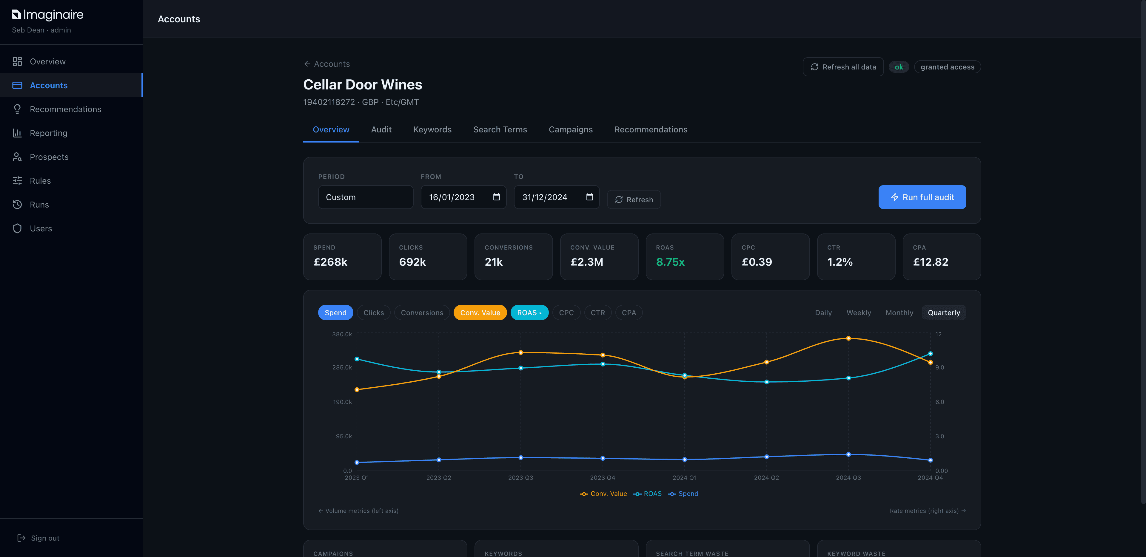Click the Refresh all data button
The image size is (1146, 557).
coord(843,67)
